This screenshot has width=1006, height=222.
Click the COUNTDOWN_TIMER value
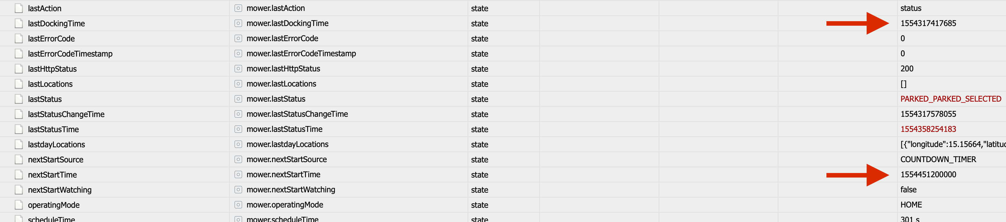938,159
